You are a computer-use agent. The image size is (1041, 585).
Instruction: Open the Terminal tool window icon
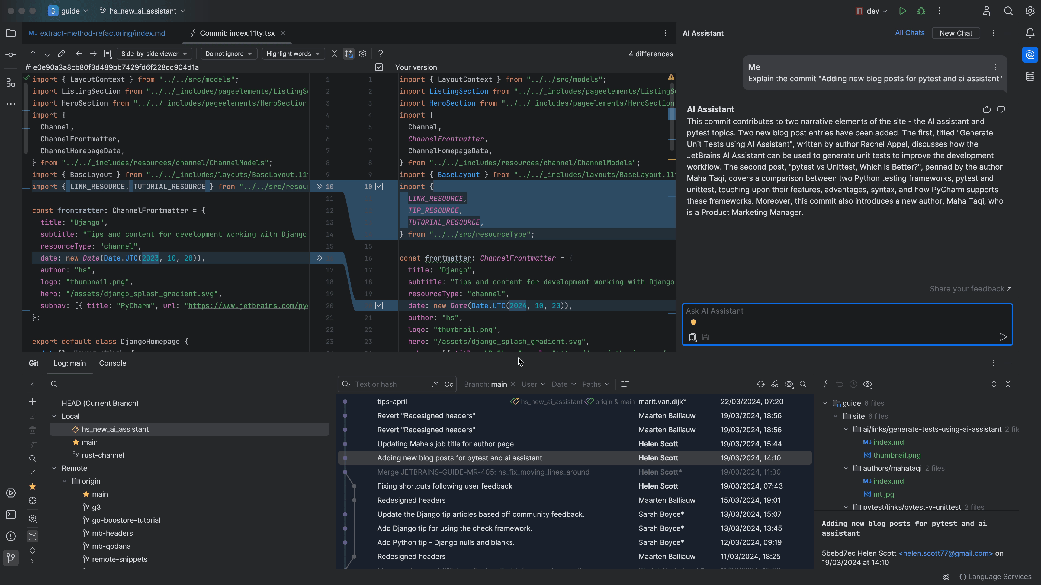[x=11, y=514]
